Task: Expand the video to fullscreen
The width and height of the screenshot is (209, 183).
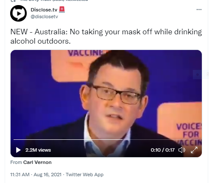Action: [194, 150]
